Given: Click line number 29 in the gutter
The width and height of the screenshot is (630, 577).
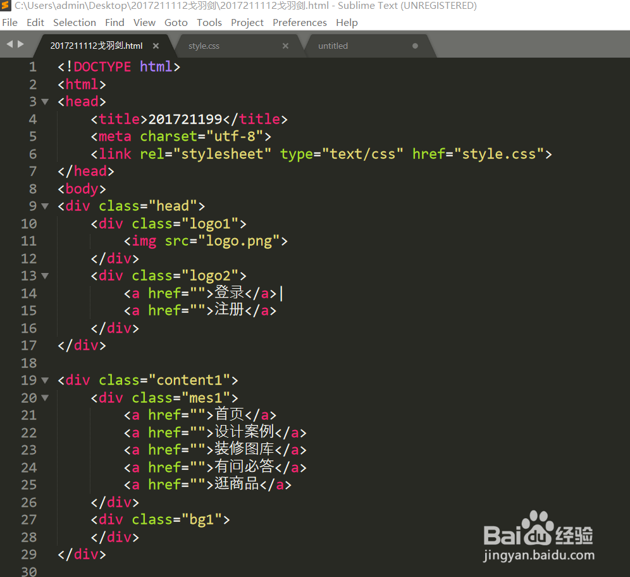Looking at the screenshot, I should (x=28, y=554).
